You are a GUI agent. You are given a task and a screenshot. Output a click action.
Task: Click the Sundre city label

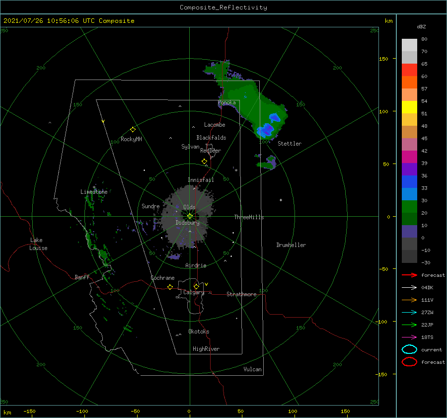[150, 206]
